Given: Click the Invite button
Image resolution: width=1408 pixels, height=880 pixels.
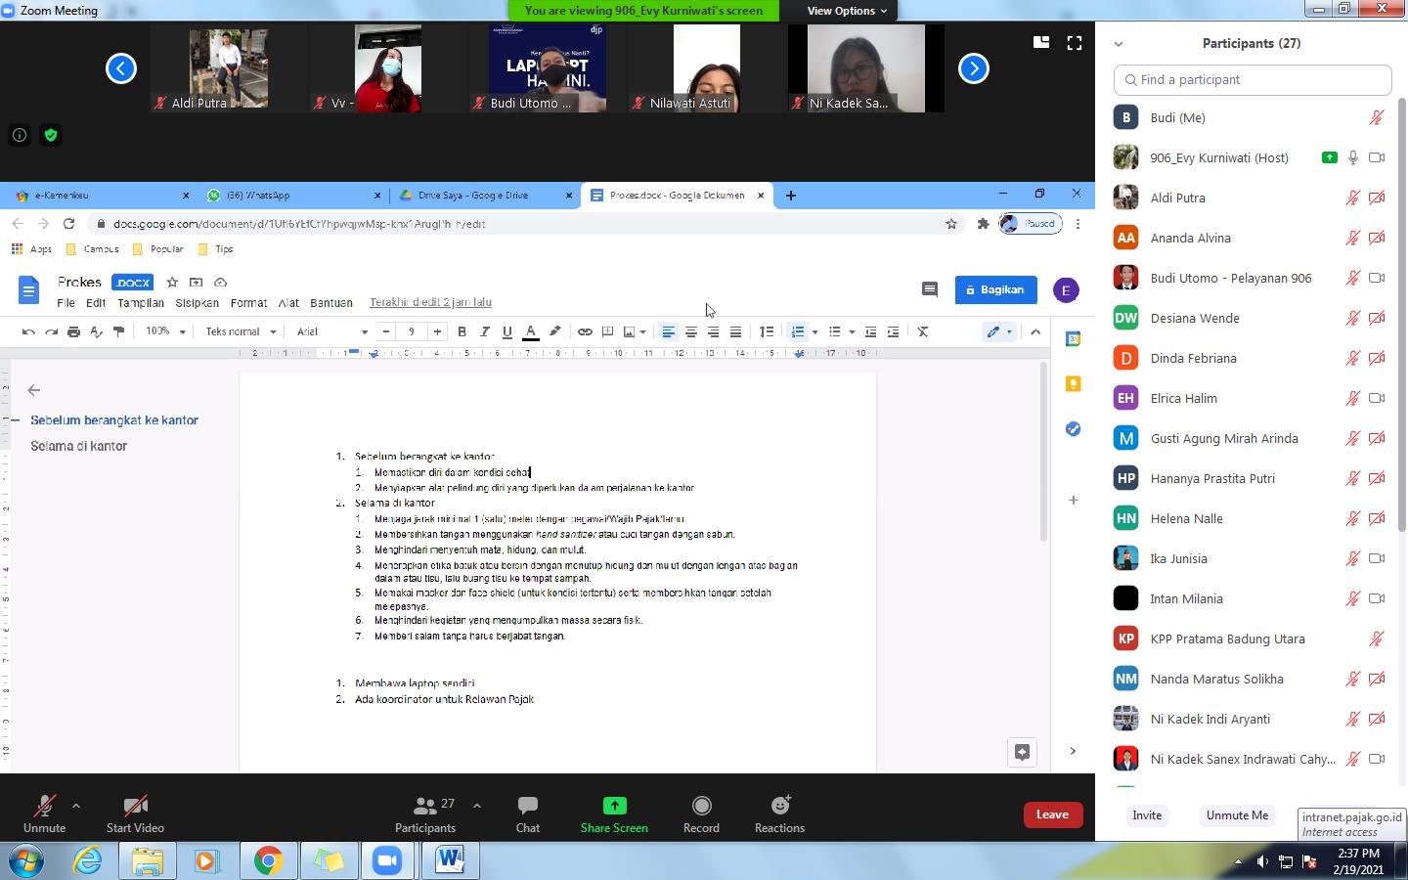Looking at the screenshot, I should pos(1147,815).
